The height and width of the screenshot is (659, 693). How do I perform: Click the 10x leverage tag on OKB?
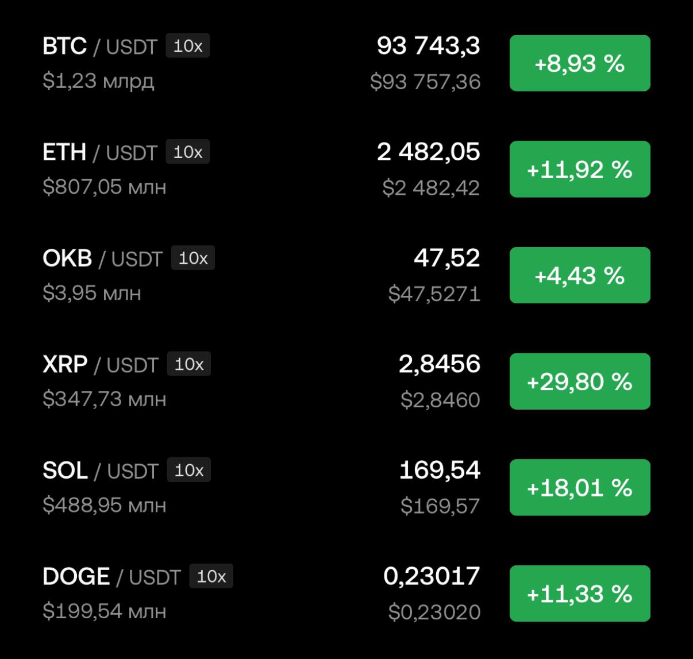point(193,259)
